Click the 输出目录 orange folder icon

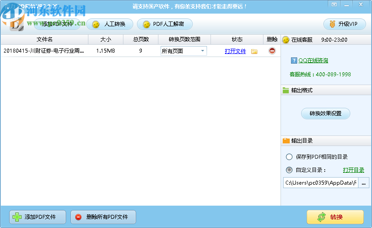(x=286, y=141)
